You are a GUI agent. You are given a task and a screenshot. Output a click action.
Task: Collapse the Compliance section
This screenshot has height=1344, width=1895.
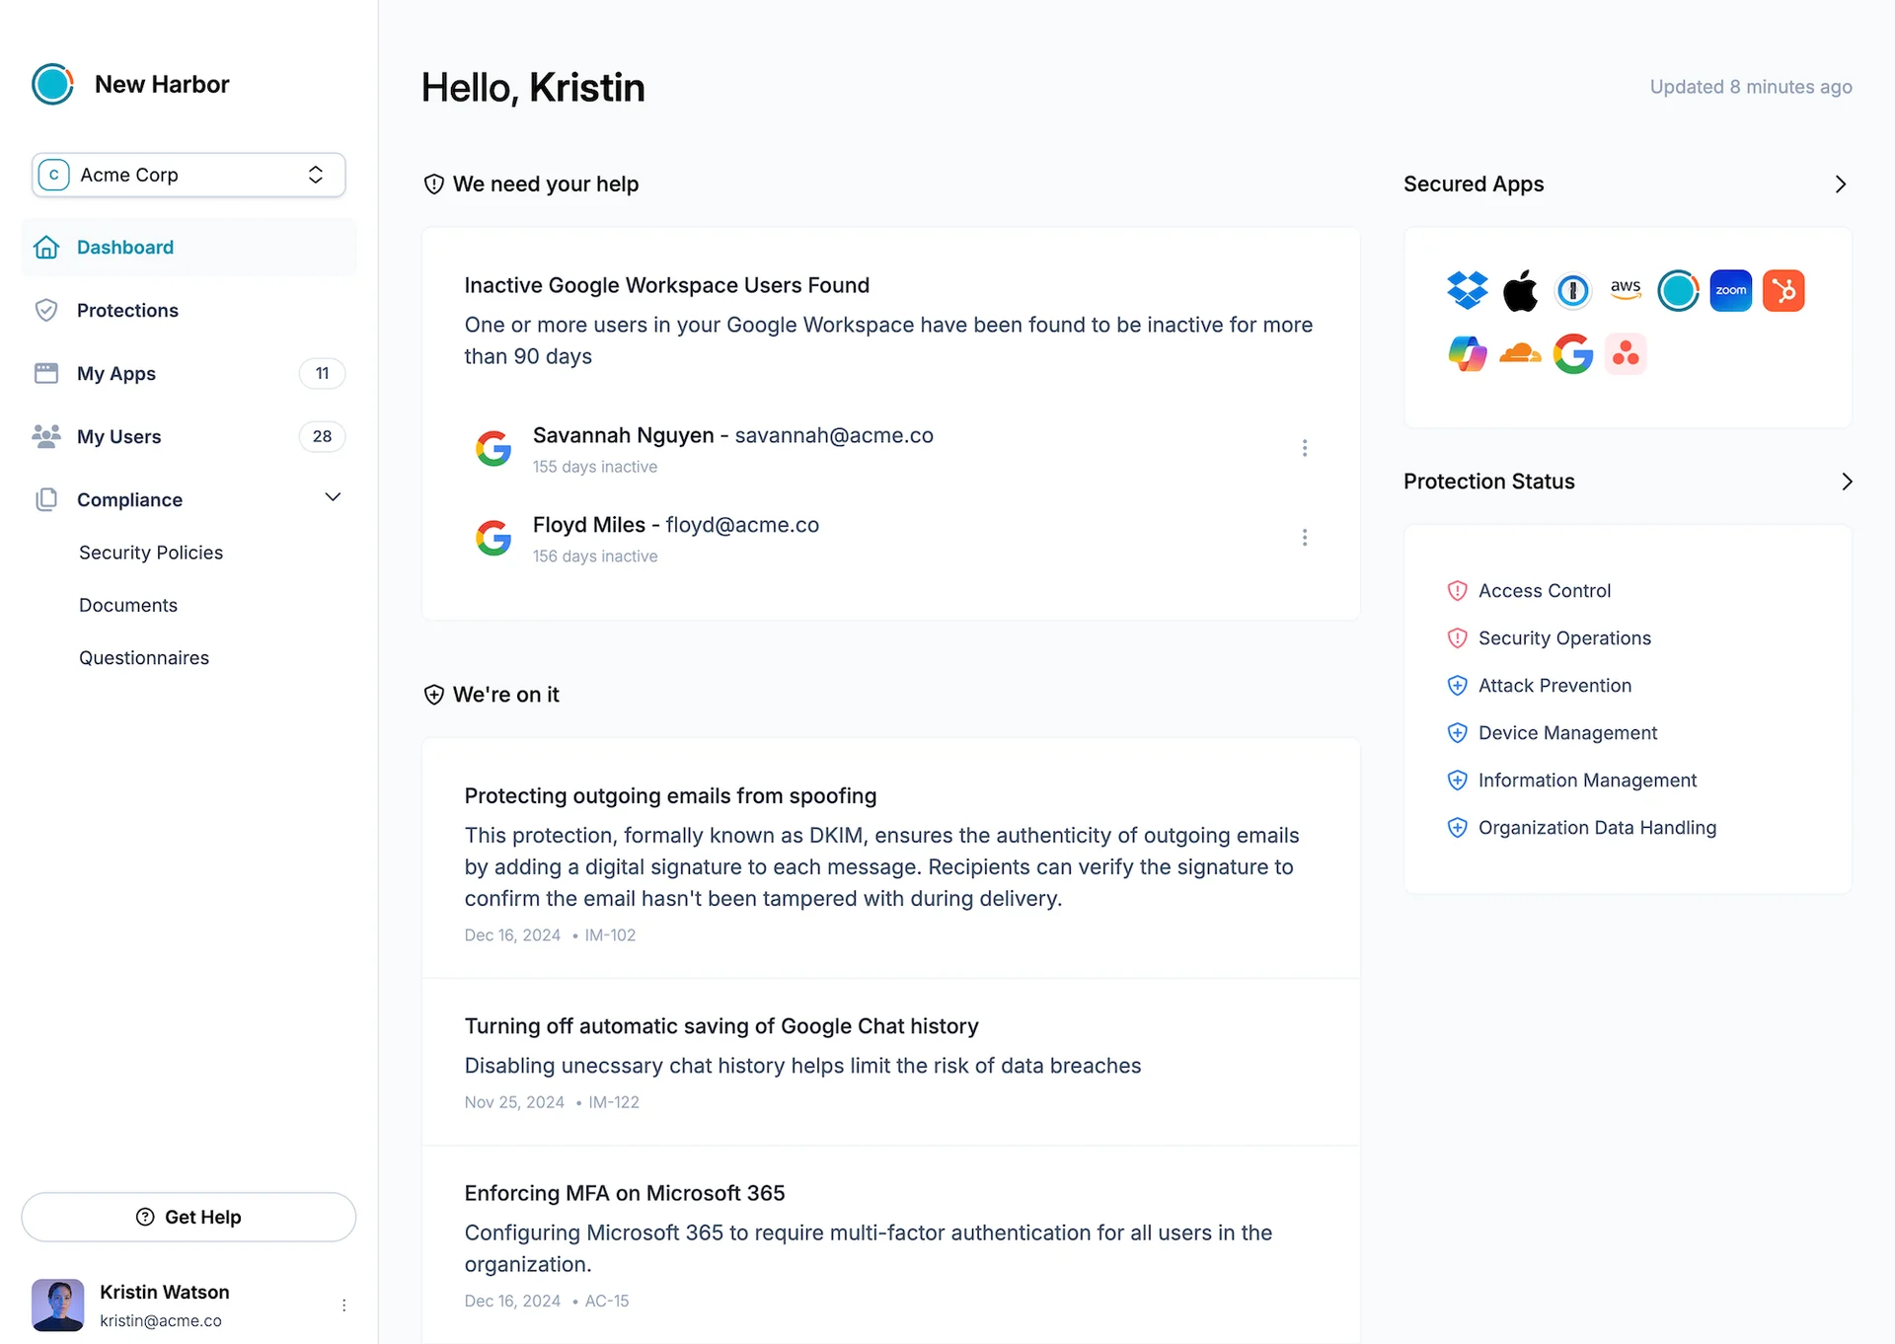pos(333,497)
